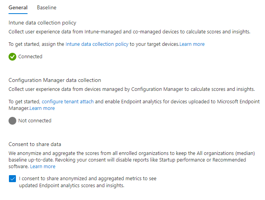265x200 pixels.
Task: Click the 'Intune data collection policy' section heading
Action: tap(42, 23)
